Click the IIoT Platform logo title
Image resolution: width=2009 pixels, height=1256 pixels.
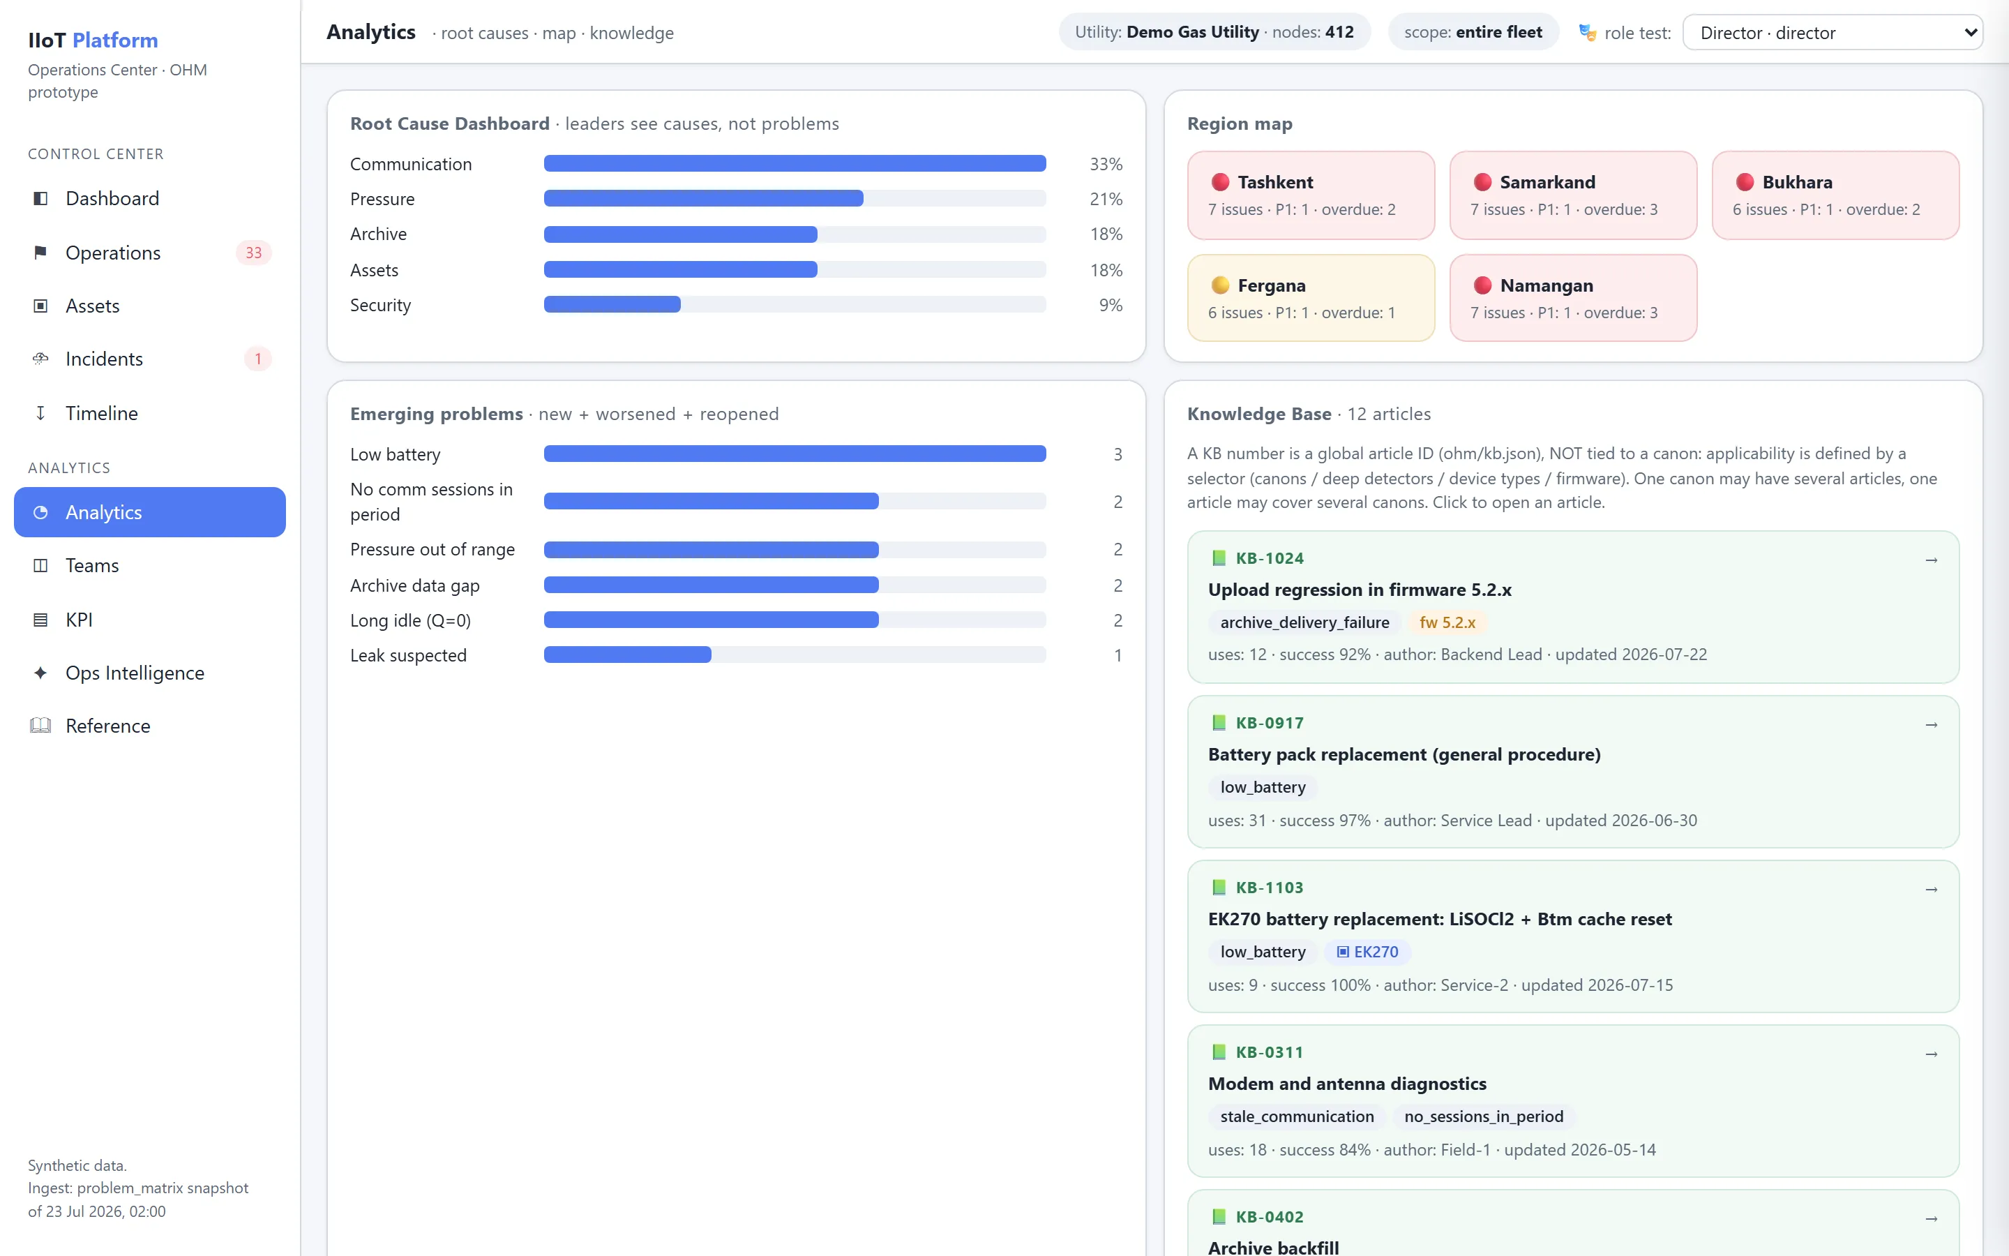[x=93, y=40]
